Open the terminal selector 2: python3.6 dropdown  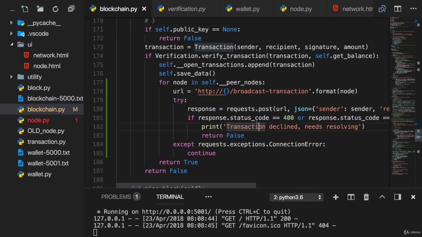click(x=297, y=197)
